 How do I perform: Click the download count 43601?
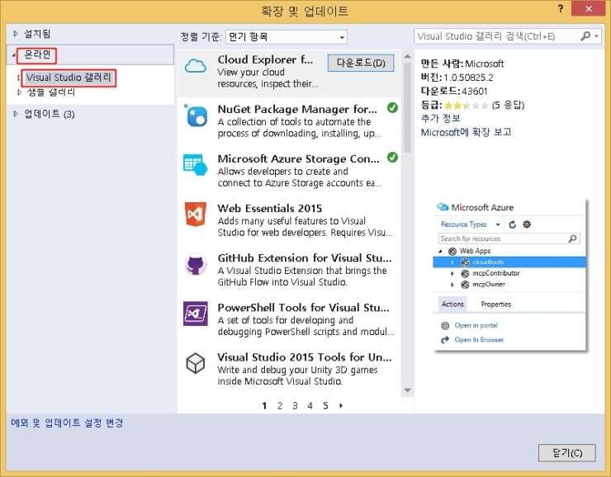474,91
